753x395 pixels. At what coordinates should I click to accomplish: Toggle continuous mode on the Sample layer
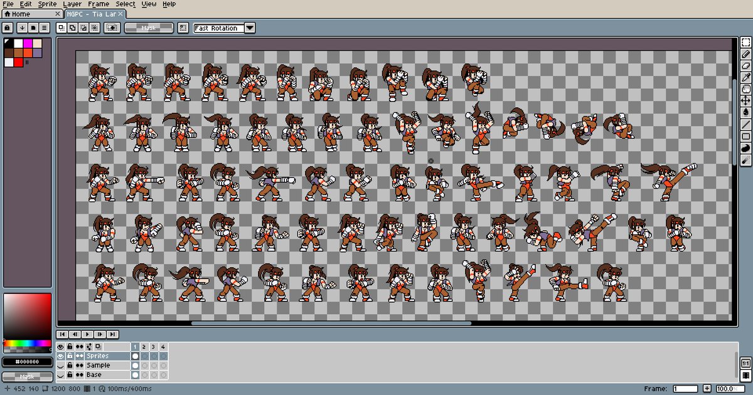pos(80,366)
